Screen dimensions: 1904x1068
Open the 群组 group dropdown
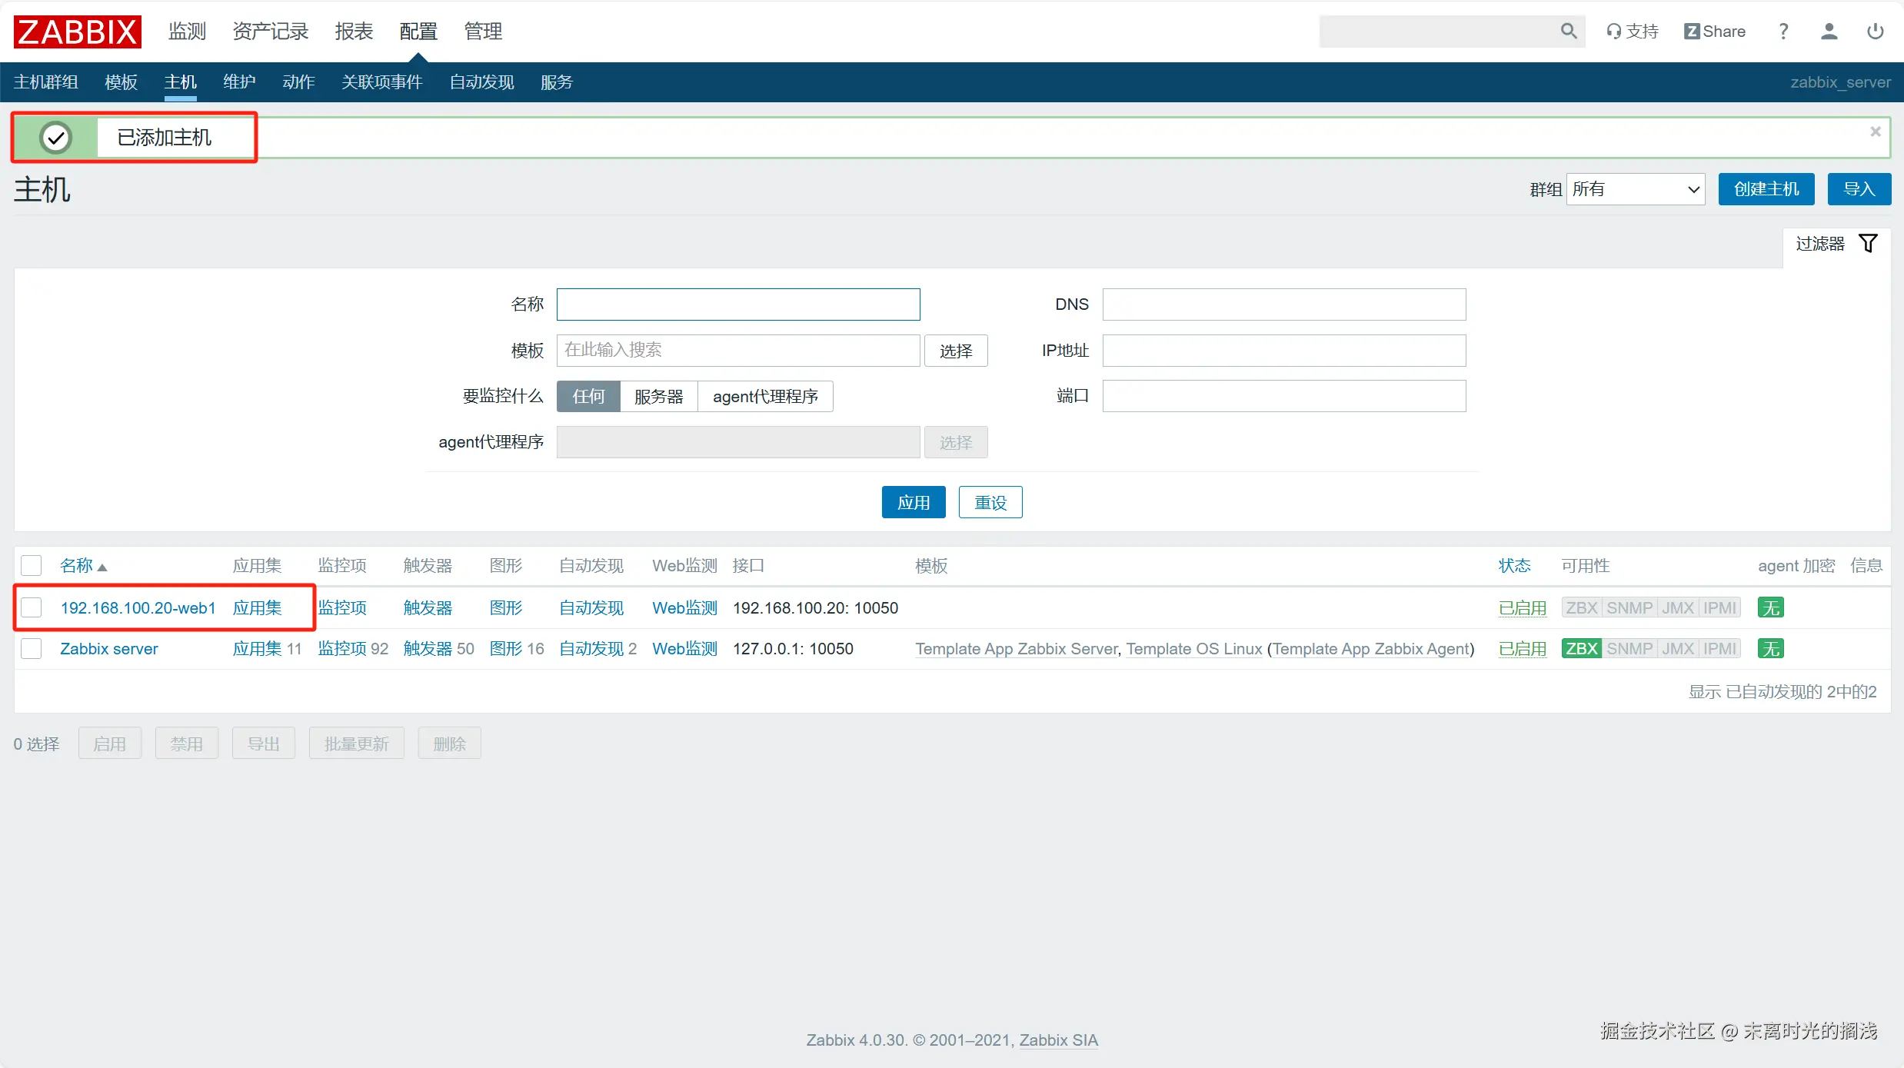click(x=1635, y=189)
